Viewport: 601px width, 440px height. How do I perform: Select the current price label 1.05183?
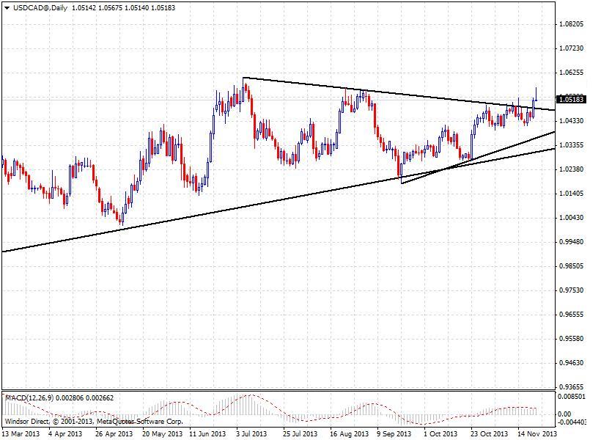(571, 99)
